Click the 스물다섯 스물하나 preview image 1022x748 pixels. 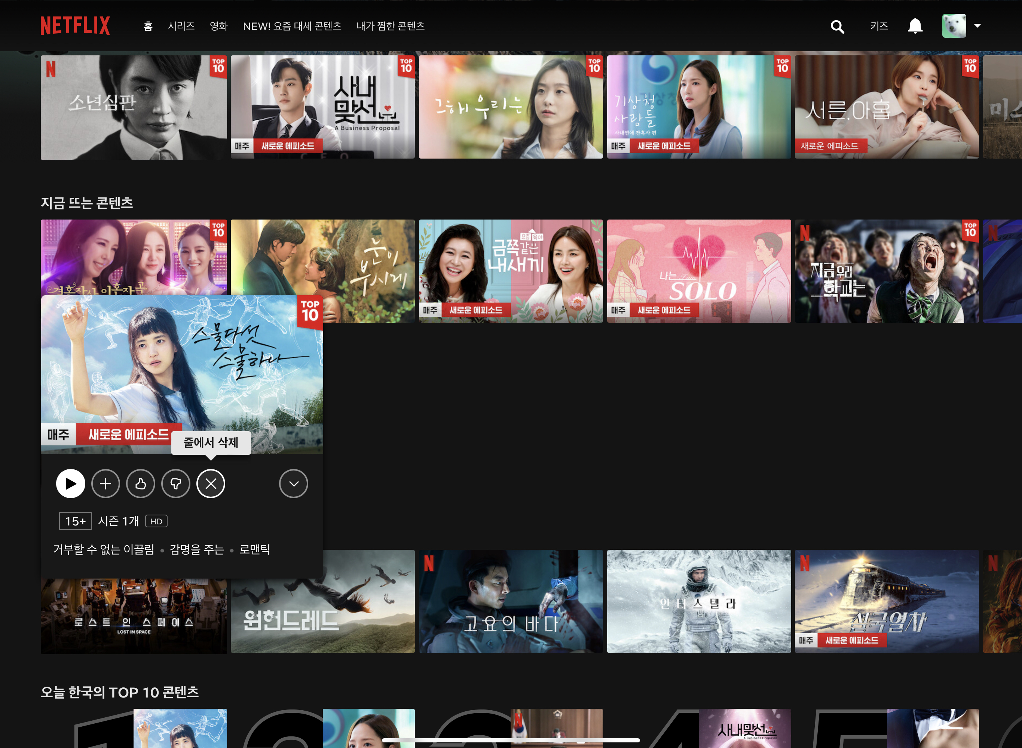(182, 374)
